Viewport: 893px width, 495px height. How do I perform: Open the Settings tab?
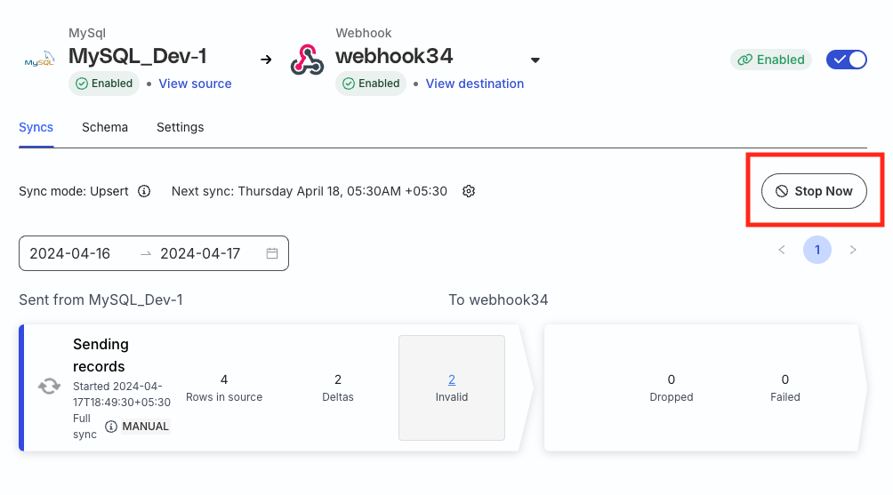tap(180, 127)
